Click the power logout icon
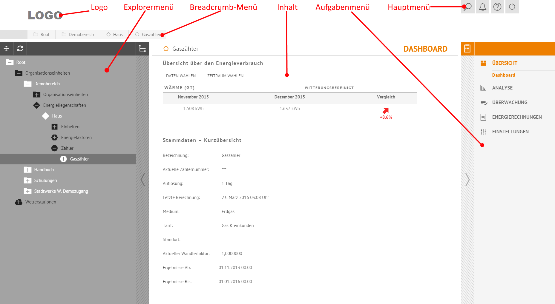The image size is (555, 304). tap(512, 7)
